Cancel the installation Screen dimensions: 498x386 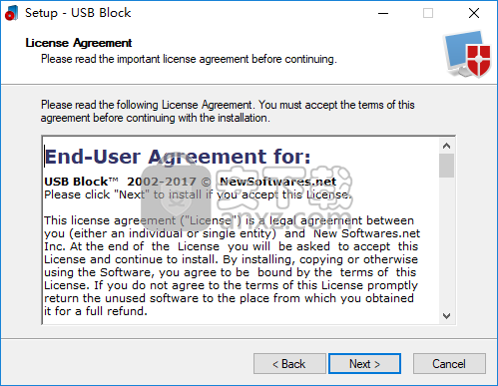point(449,364)
